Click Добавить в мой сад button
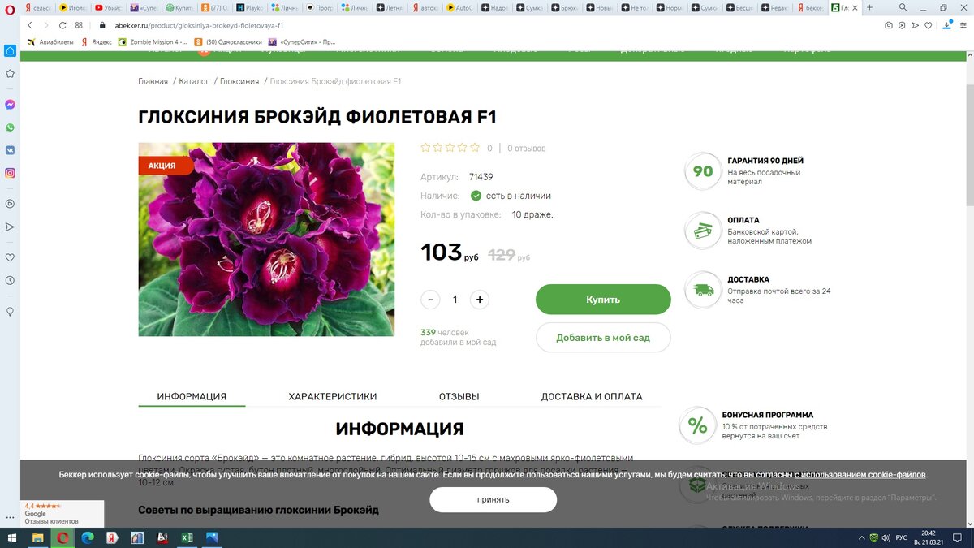 [603, 338]
